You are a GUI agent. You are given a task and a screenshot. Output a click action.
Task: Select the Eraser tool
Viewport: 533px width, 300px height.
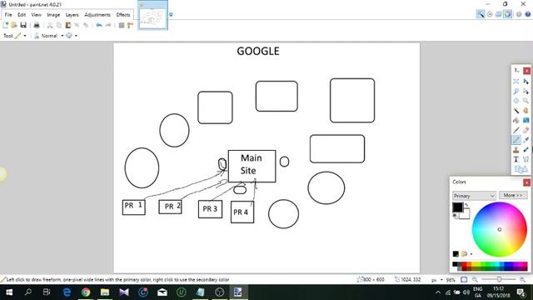(x=526, y=130)
